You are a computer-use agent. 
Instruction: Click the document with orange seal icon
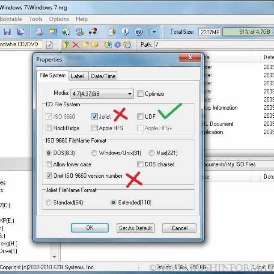click(x=112, y=32)
